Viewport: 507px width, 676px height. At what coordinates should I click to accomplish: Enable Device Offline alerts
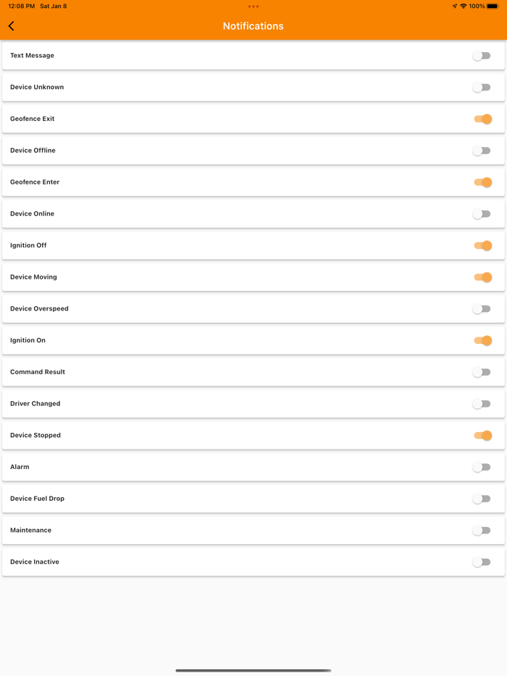pos(482,151)
